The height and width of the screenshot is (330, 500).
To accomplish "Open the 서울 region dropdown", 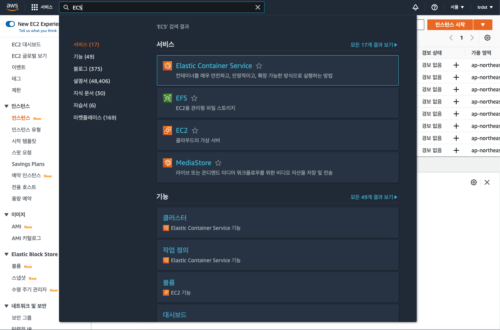I will 457,7.
